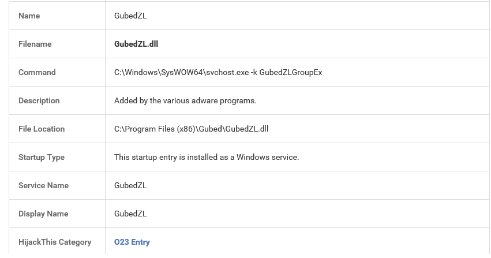The height and width of the screenshot is (258, 491).
Task: Select the bold GubedZL.dll filename
Action: tap(136, 44)
